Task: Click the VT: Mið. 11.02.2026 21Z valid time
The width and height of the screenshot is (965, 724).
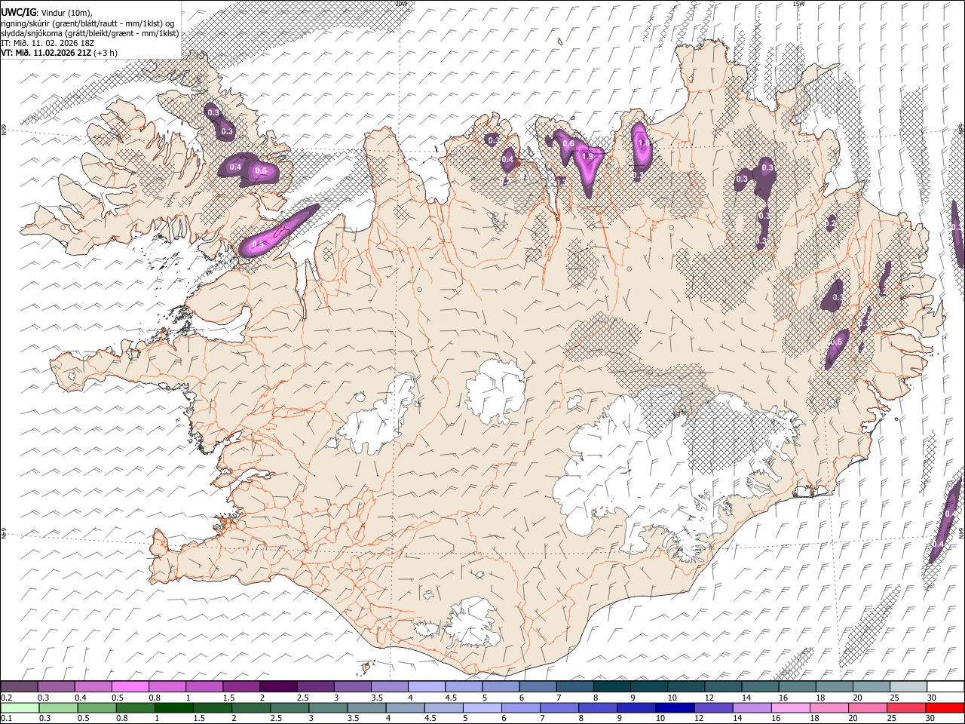Action: click(x=46, y=53)
